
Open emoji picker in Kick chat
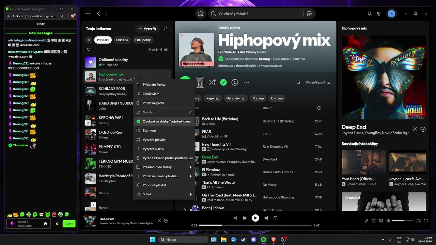(46, 224)
